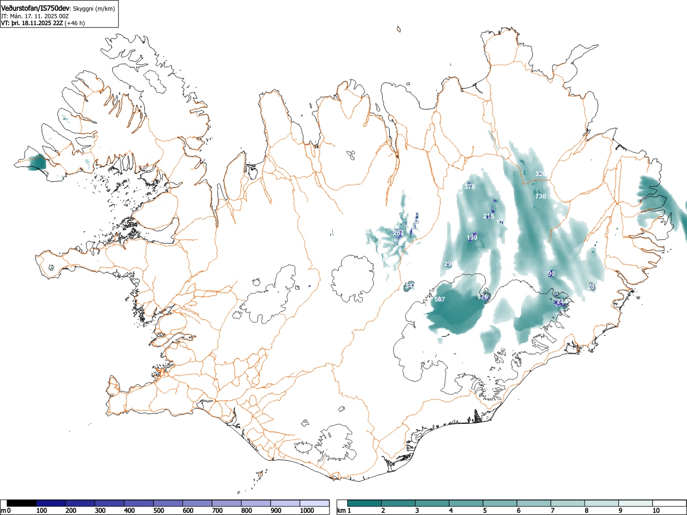Screen dimensions: 687x515
Task: Click the 215 visibility value on the map
Action: point(488,216)
